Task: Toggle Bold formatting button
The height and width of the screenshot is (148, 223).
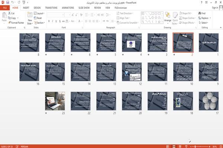Action: tap(49, 21)
